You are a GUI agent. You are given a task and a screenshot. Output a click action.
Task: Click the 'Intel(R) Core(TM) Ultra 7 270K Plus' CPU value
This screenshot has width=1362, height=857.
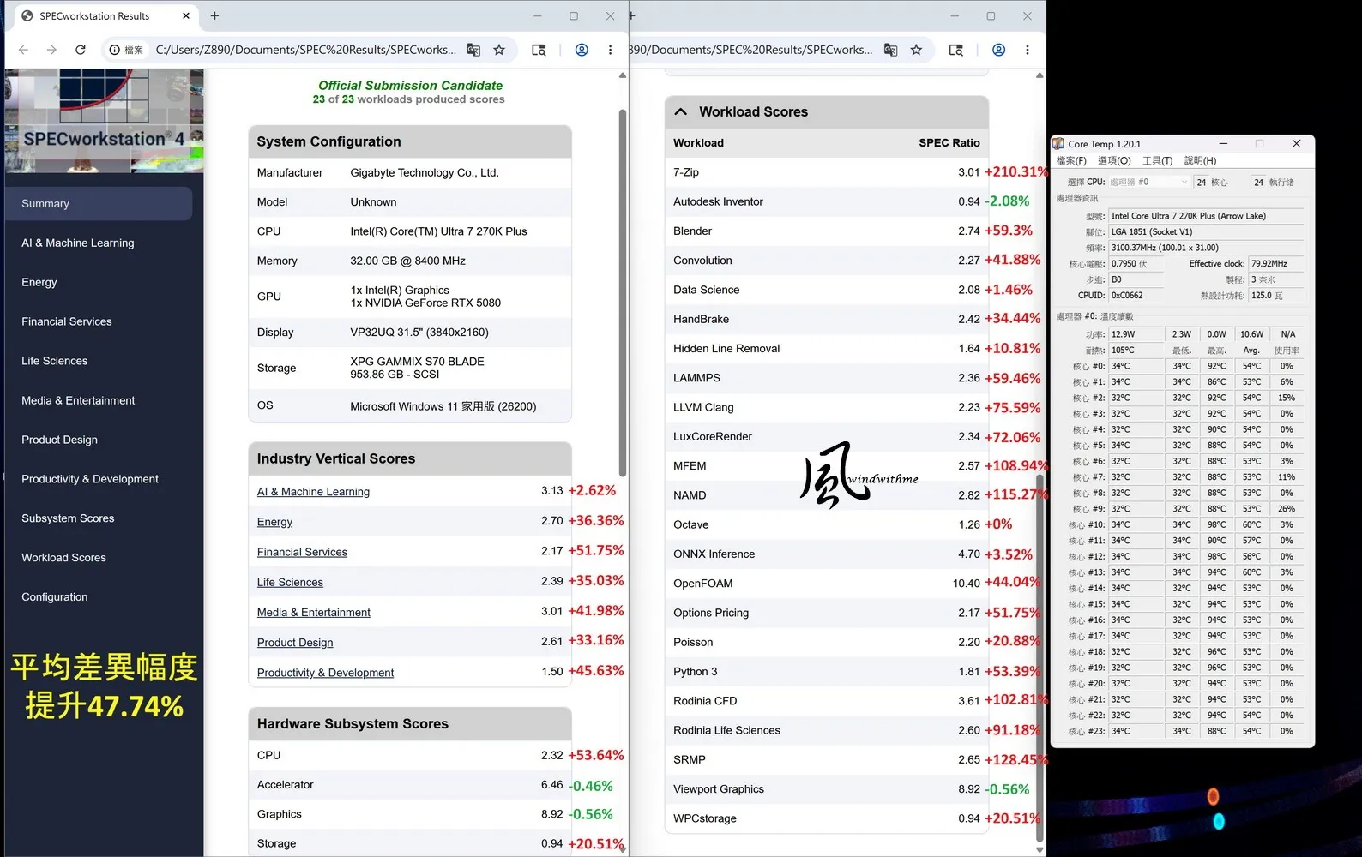tap(438, 231)
